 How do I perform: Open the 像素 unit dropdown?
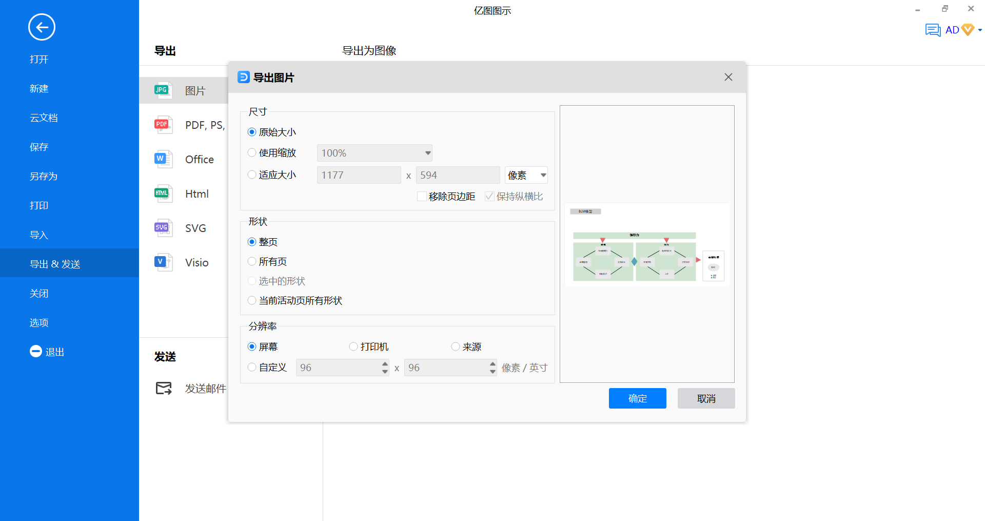(x=526, y=175)
